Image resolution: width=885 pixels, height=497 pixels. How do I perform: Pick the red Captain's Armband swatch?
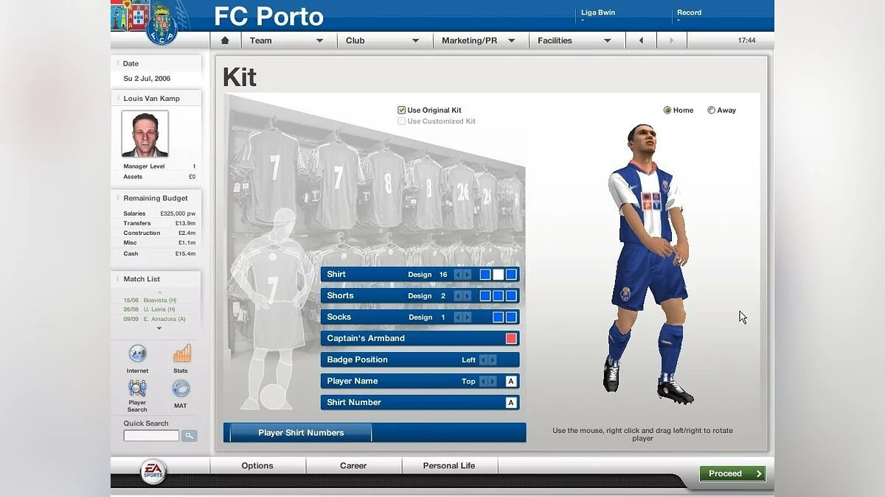pyautogui.click(x=511, y=339)
